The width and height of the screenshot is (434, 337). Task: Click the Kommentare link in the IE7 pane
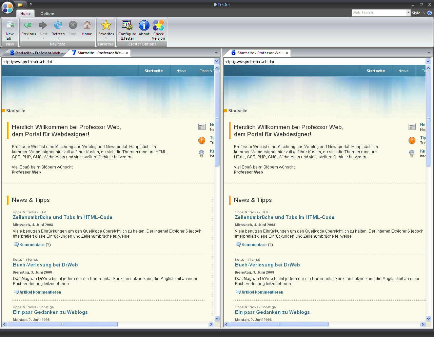[32, 245]
